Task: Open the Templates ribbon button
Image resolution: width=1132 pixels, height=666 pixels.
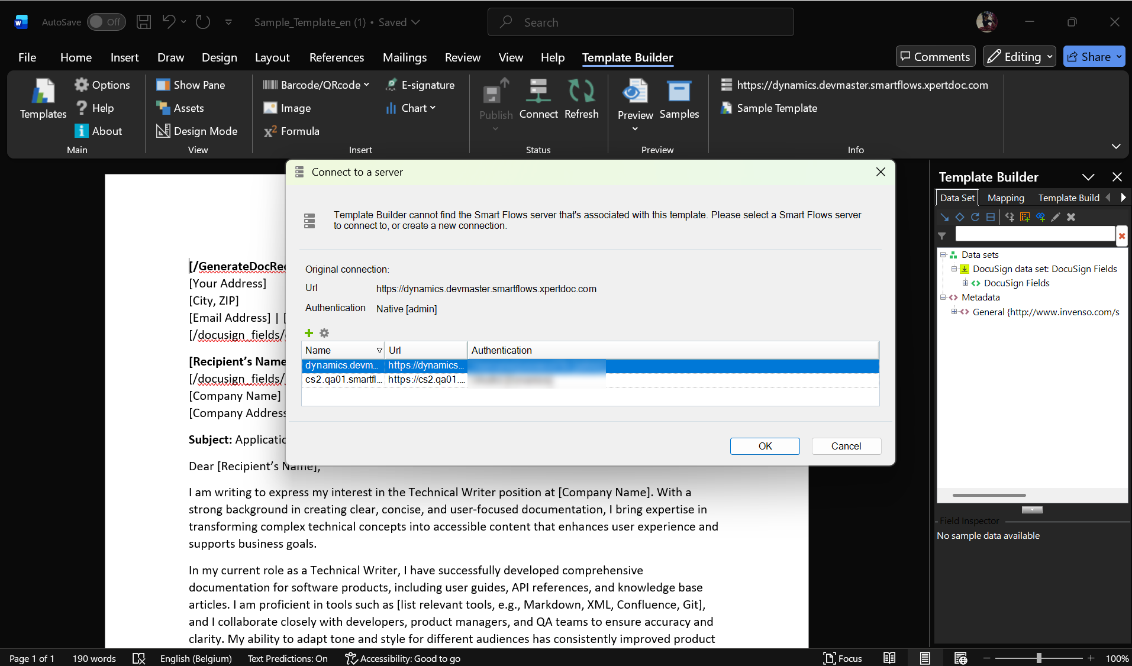Action: (x=43, y=99)
